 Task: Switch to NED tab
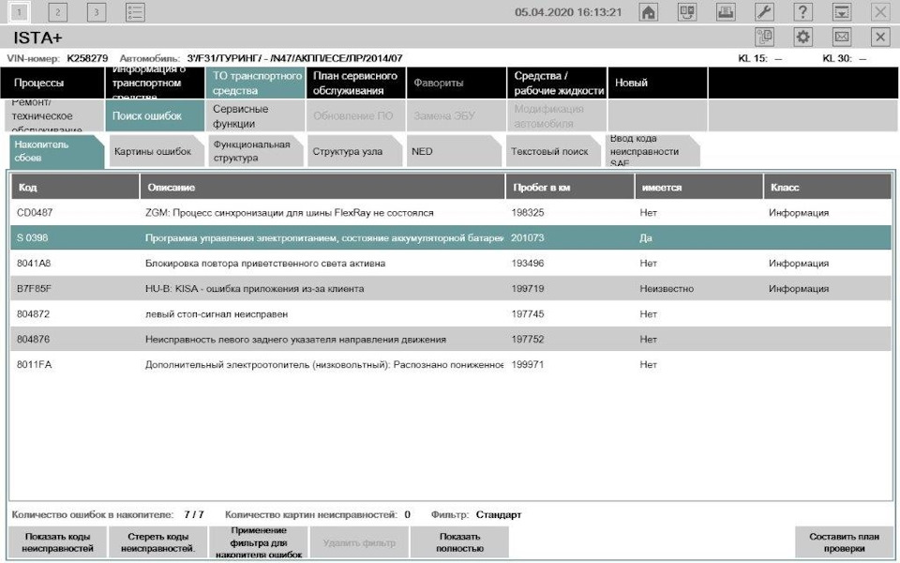click(454, 151)
